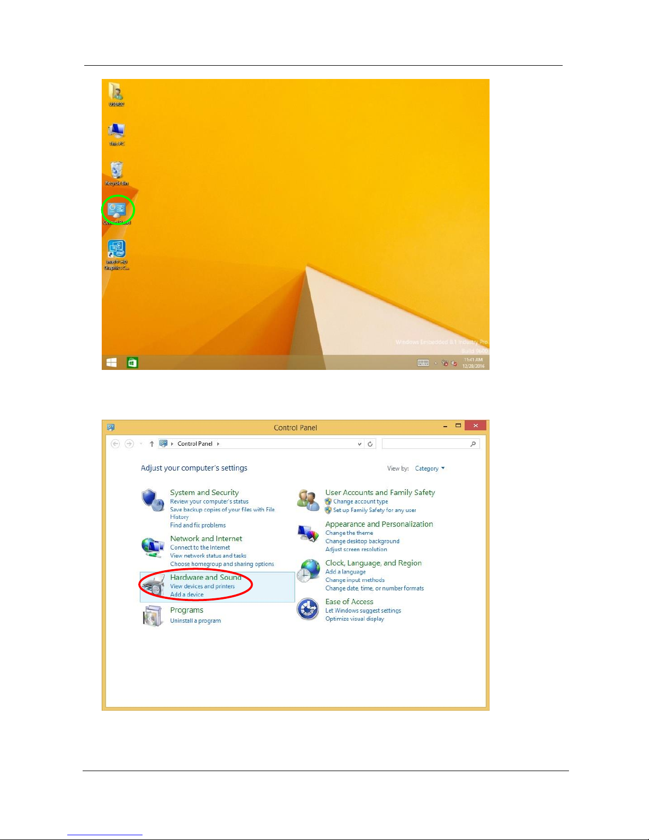
Task: Open Appearance and Personalization heading
Action: pos(379,524)
